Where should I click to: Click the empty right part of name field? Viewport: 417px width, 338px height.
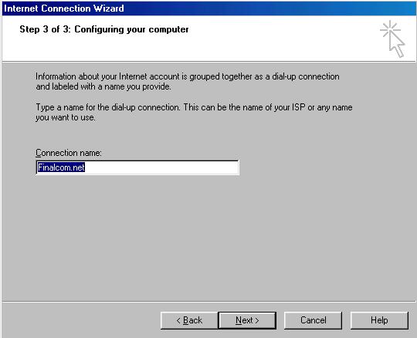[x=161, y=167]
